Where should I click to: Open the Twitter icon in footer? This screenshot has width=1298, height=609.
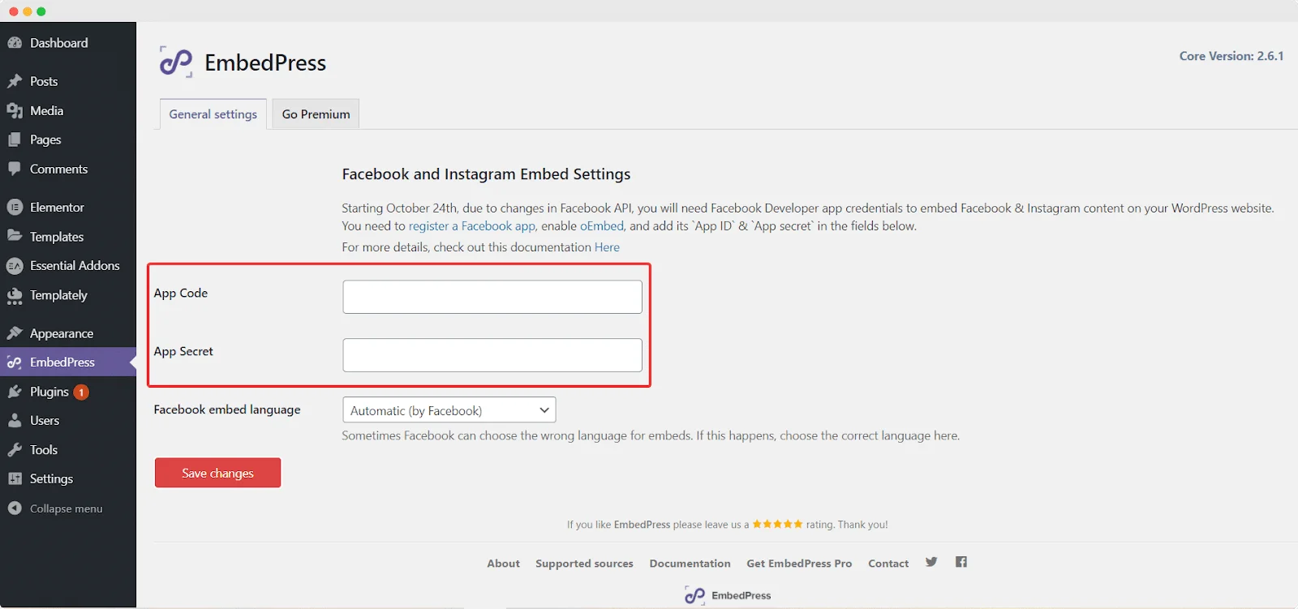(931, 562)
